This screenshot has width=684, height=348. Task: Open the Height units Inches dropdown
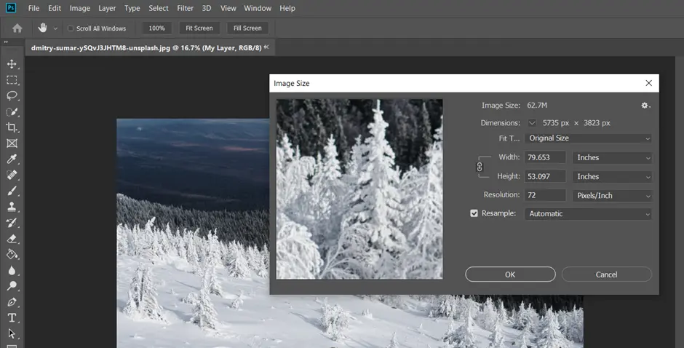(612, 177)
